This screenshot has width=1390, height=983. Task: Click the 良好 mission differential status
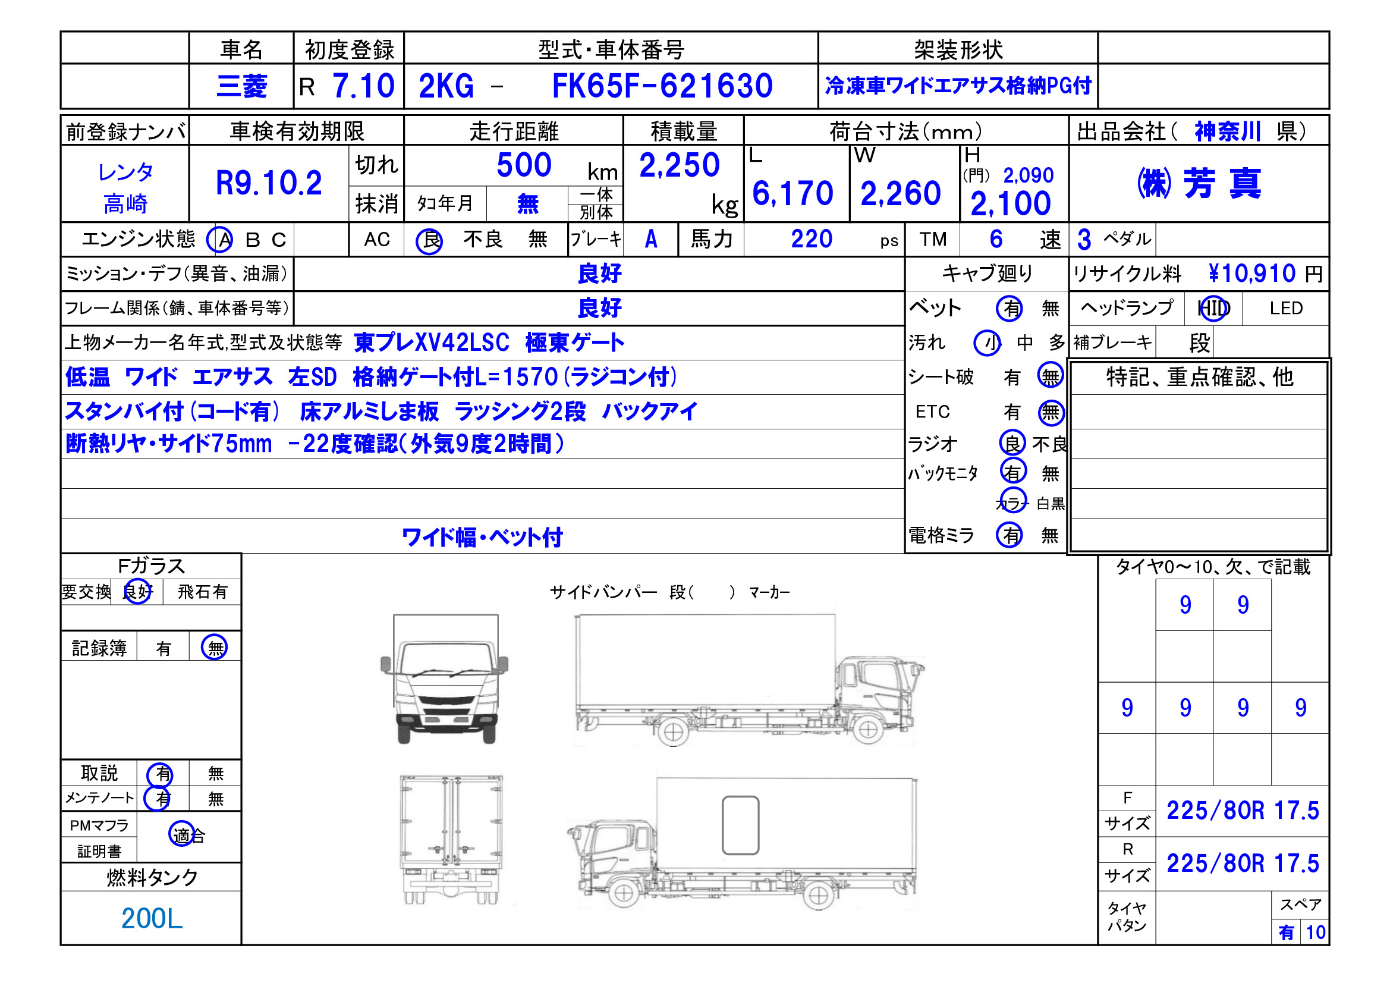tap(599, 274)
